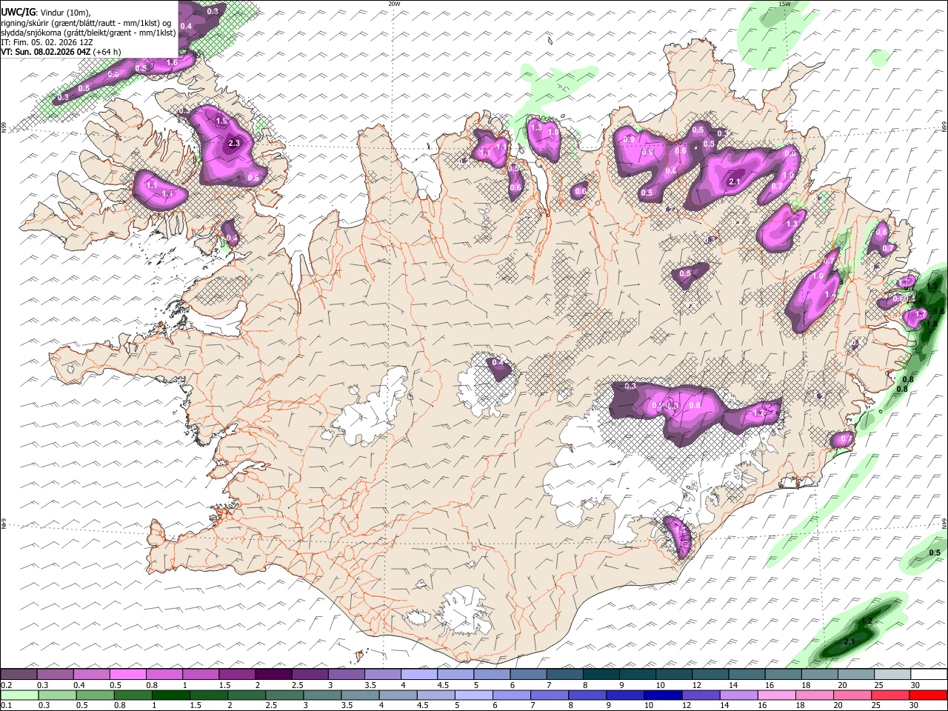Screen dimensions: 948x711
Task: Click the "30" label in the bottom legend row
Action: pyautogui.click(x=915, y=706)
